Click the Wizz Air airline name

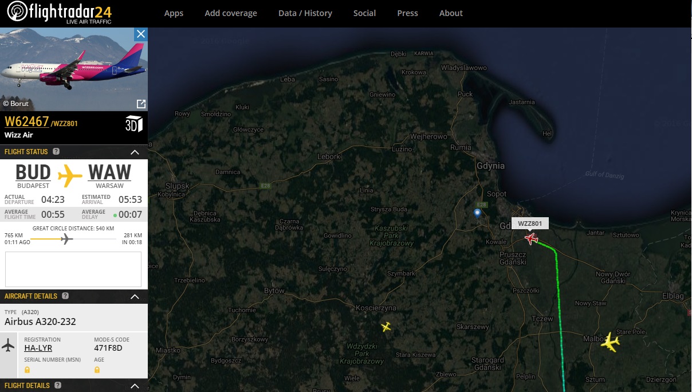point(20,135)
